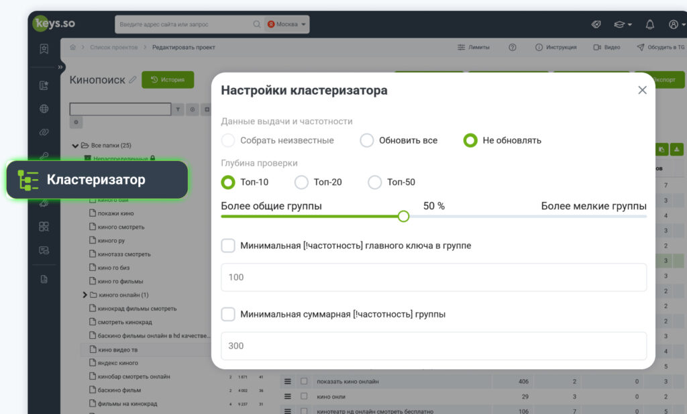Open the user account menu
The width and height of the screenshot is (687, 414).
coord(676,25)
